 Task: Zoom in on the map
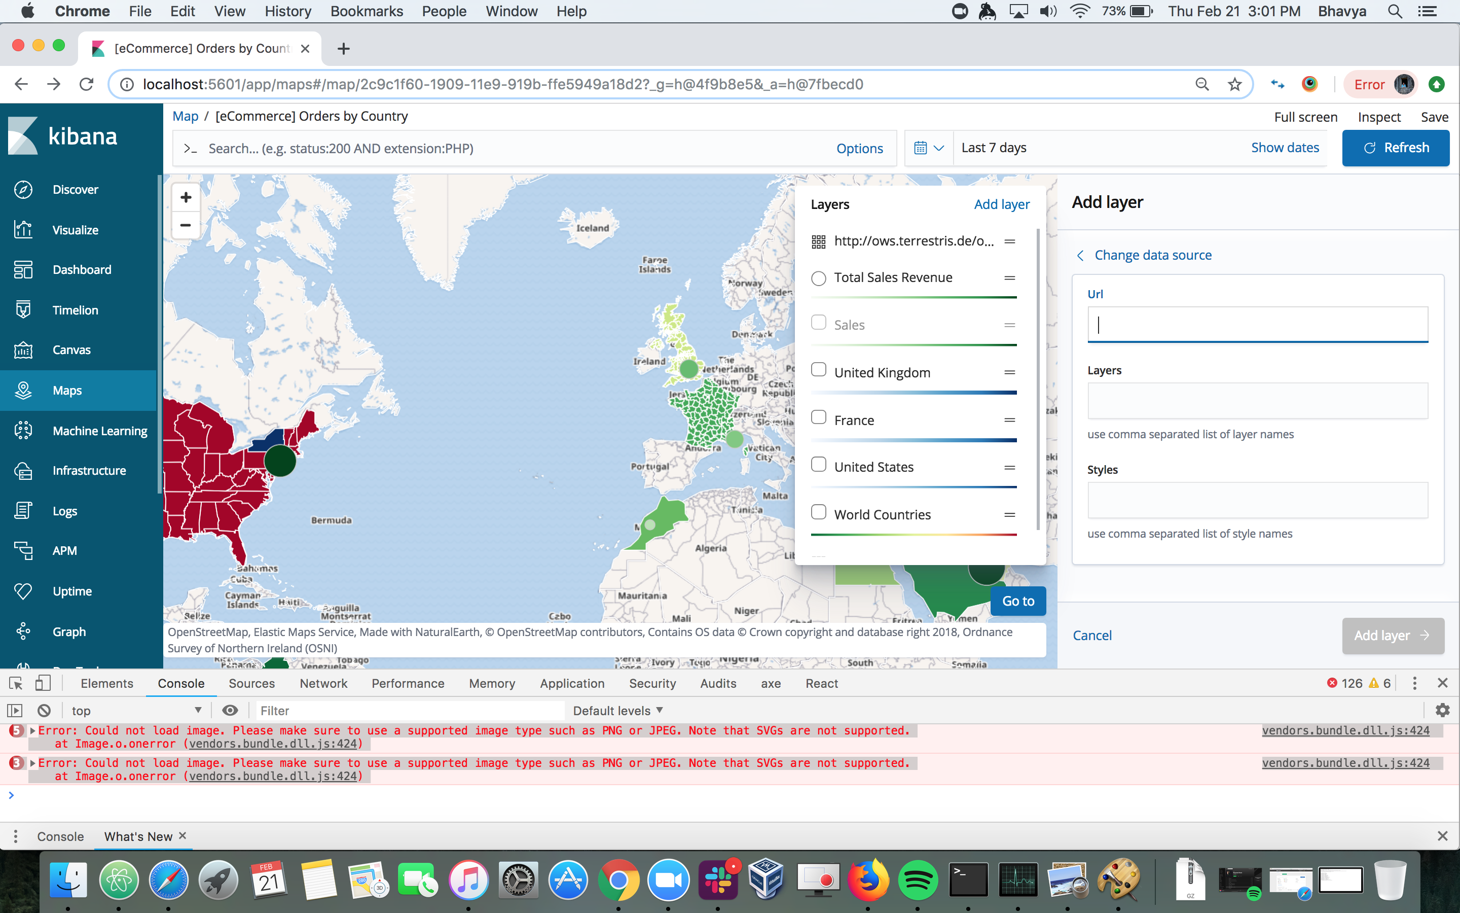click(x=185, y=197)
